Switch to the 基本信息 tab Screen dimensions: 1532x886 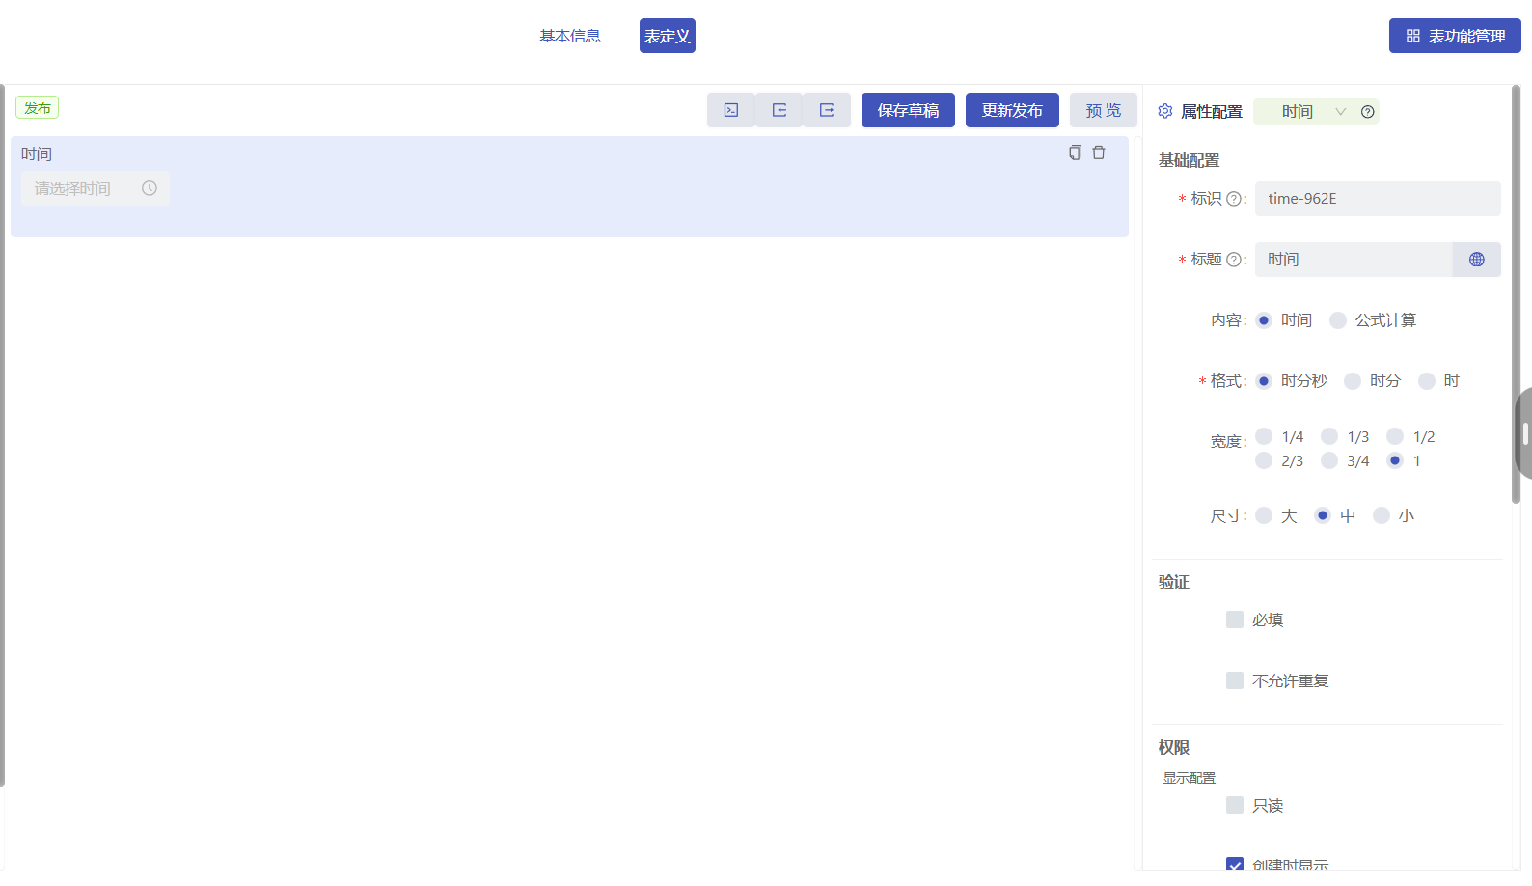point(570,36)
